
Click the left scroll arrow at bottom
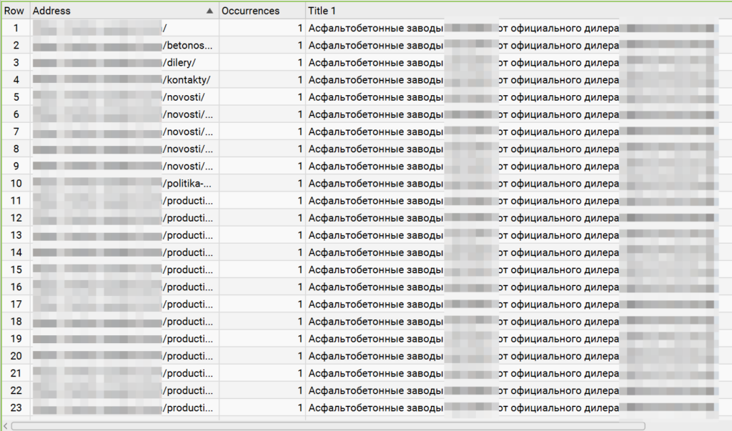[x=6, y=426]
